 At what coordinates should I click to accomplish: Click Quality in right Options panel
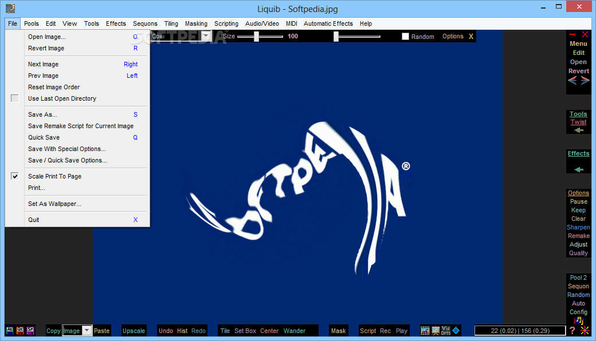[578, 253]
